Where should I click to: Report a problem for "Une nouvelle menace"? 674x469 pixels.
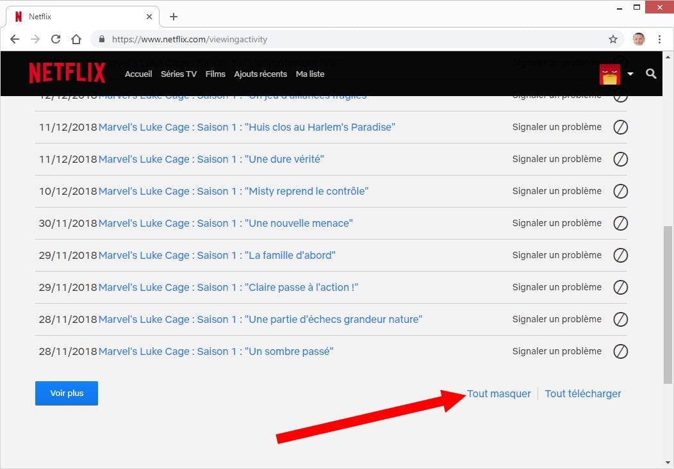click(557, 223)
